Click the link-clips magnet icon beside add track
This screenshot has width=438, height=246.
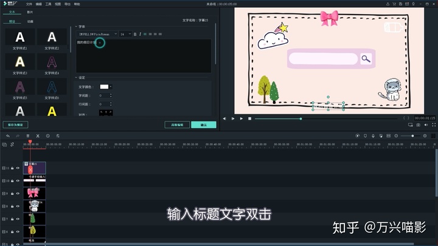pyautogui.click(x=12, y=145)
